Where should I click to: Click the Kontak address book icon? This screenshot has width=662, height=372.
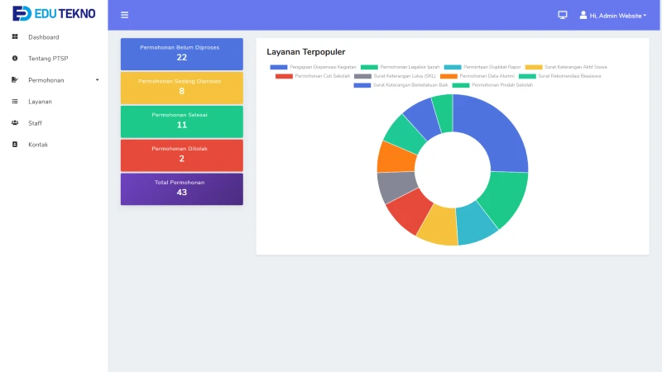[x=15, y=145]
